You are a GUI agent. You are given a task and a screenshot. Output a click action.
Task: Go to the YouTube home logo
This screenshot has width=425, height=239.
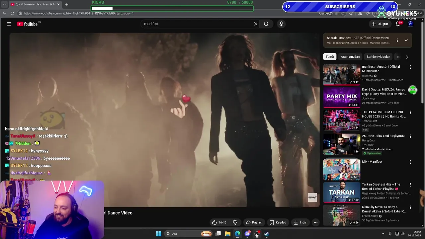(x=27, y=24)
